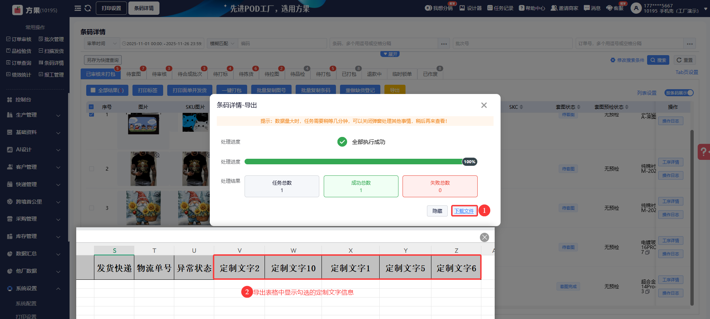The image size is (710, 319).
Task: Open 消息 messages
Action: click(592, 8)
